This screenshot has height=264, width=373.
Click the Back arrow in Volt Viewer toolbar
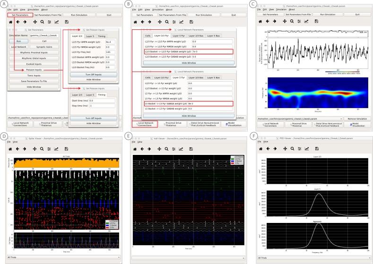coord(142,149)
